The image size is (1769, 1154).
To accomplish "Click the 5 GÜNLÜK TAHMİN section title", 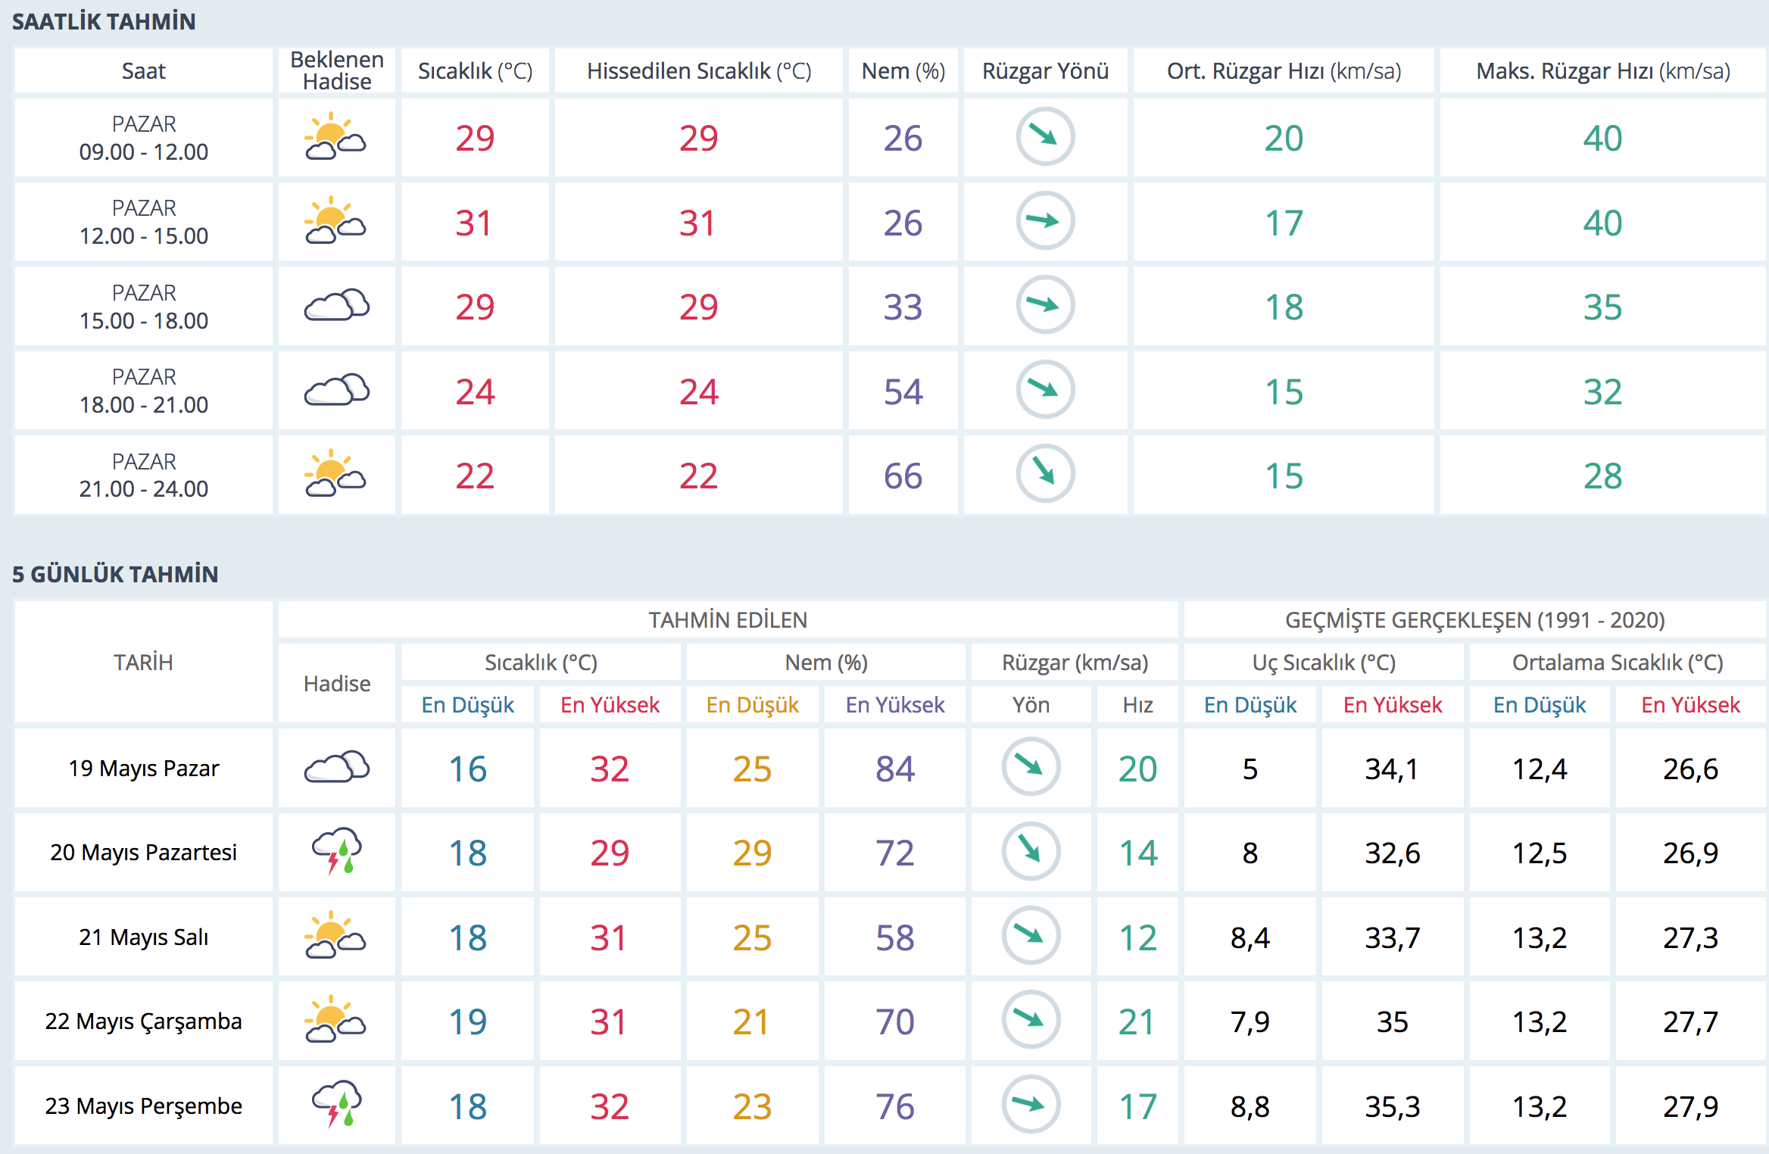I will [115, 575].
